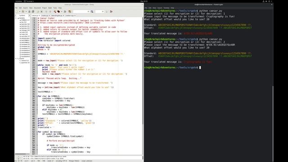Toggle the fold marker at line 52
Viewport: 288px width, 162px height.
pyautogui.click(x=37, y=132)
